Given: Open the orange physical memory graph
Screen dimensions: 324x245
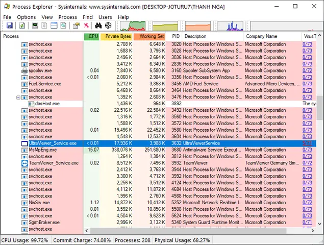Looking at the screenshot, I should (x=198, y=26).
